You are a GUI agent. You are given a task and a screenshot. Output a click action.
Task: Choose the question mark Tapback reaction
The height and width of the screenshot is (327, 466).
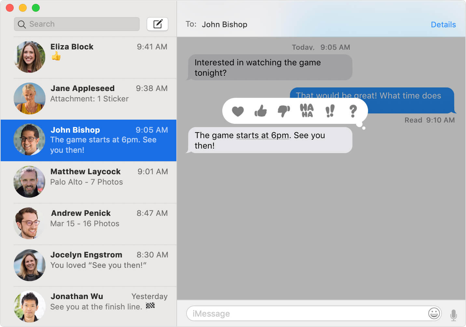(352, 111)
